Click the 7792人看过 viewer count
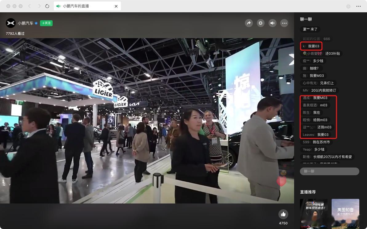Screen dimensions: 367x229 click(x=15, y=34)
